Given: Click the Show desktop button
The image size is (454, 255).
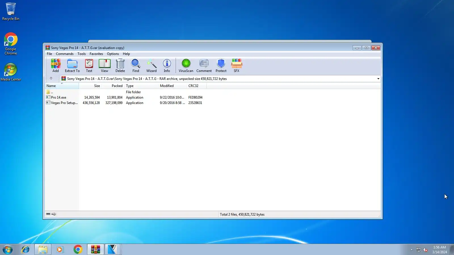Looking at the screenshot, I should tap(452, 249).
